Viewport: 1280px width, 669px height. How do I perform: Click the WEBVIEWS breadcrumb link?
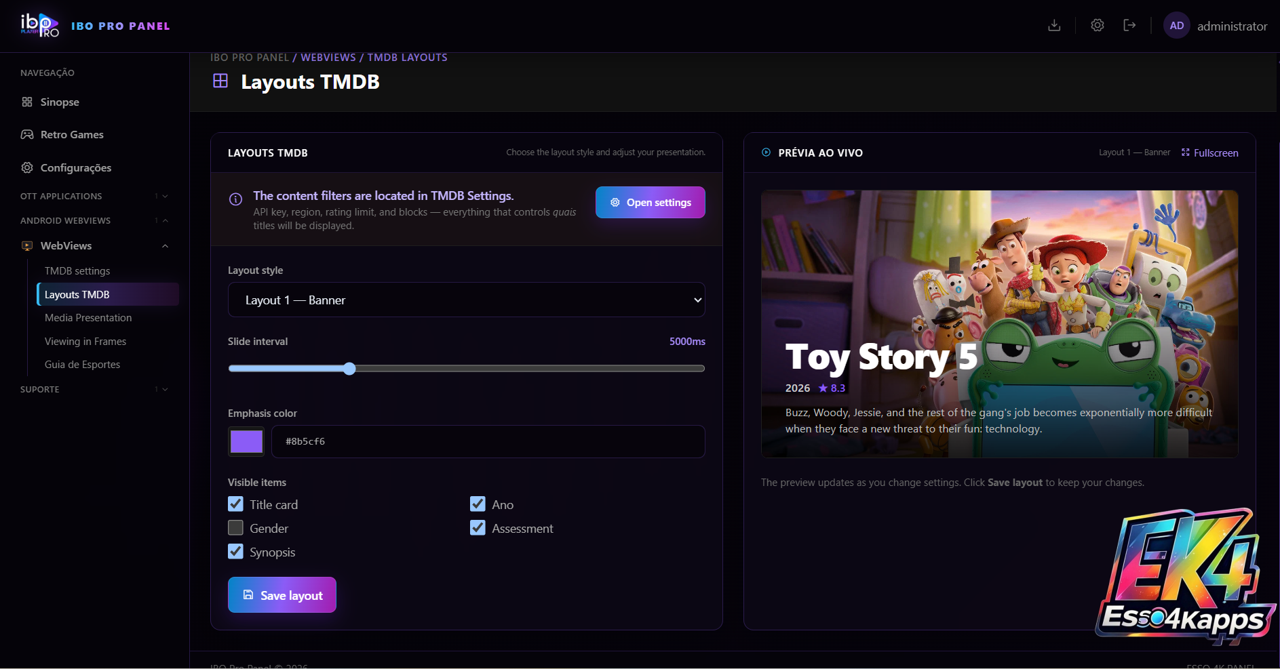(x=328, y=58)
